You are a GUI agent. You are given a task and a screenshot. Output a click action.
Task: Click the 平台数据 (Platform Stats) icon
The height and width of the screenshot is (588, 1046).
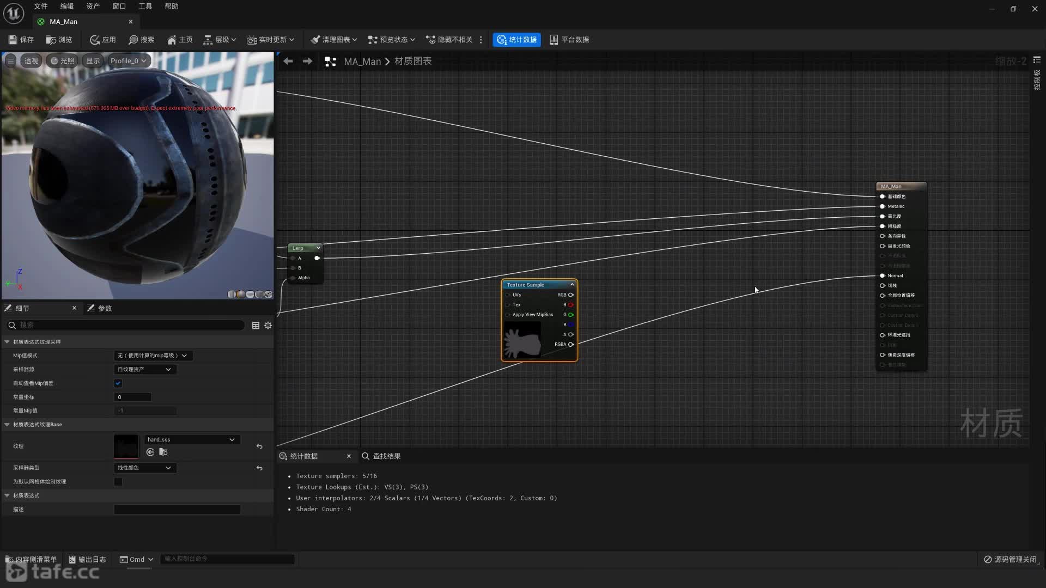pos(554,40)
